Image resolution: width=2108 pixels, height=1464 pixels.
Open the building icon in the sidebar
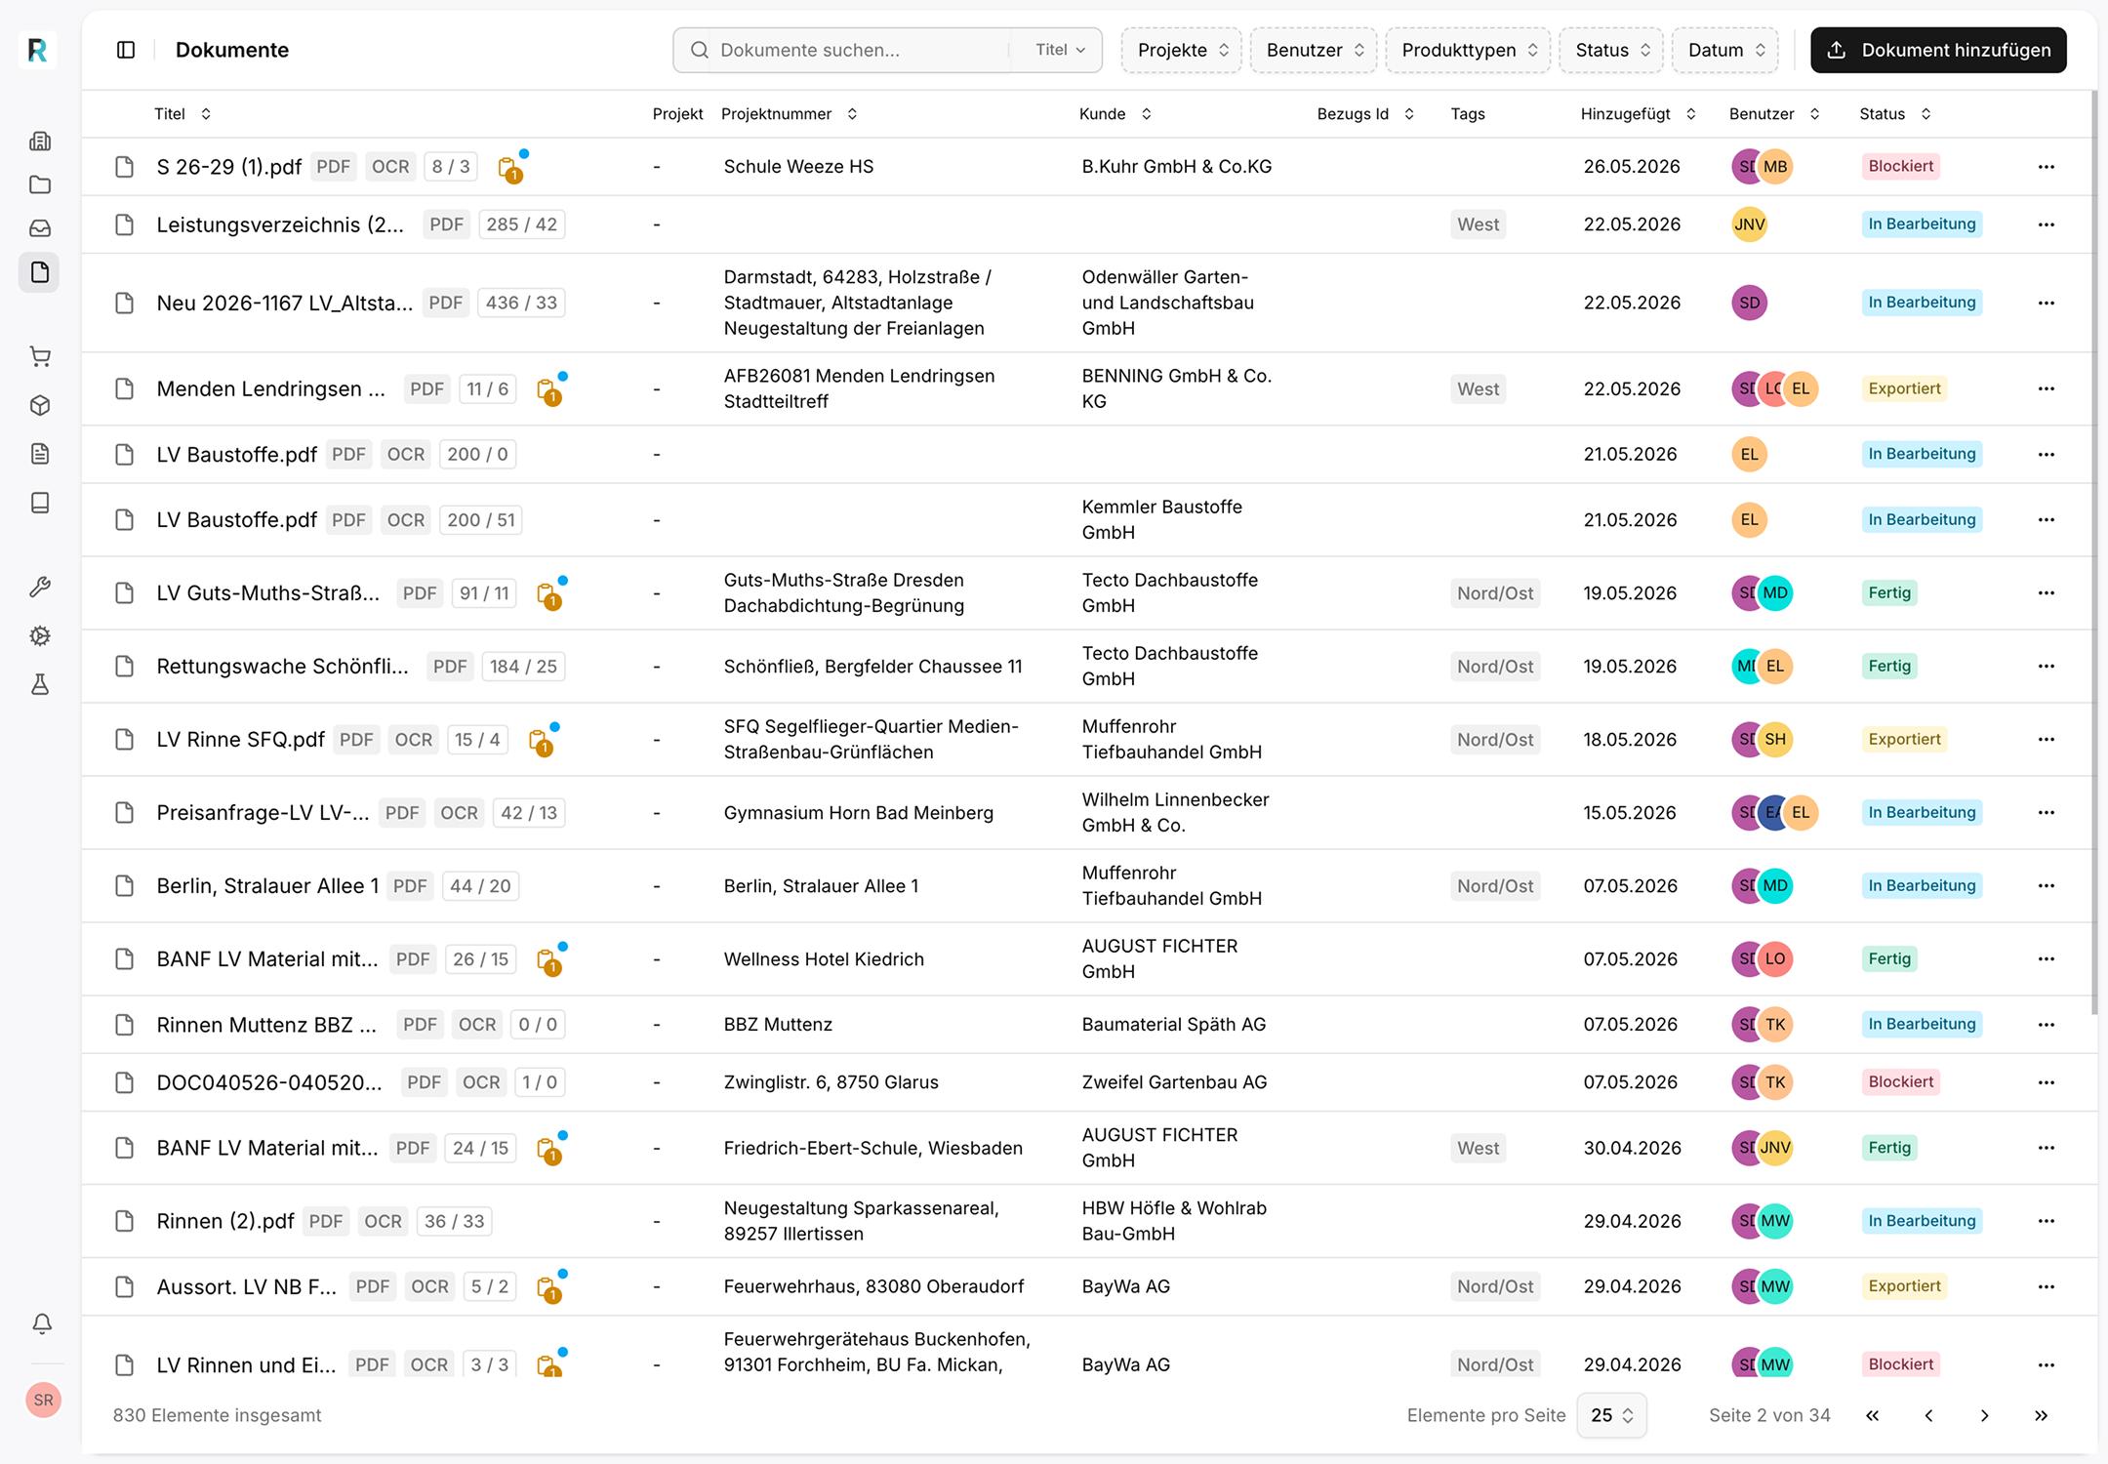point(40,142)
